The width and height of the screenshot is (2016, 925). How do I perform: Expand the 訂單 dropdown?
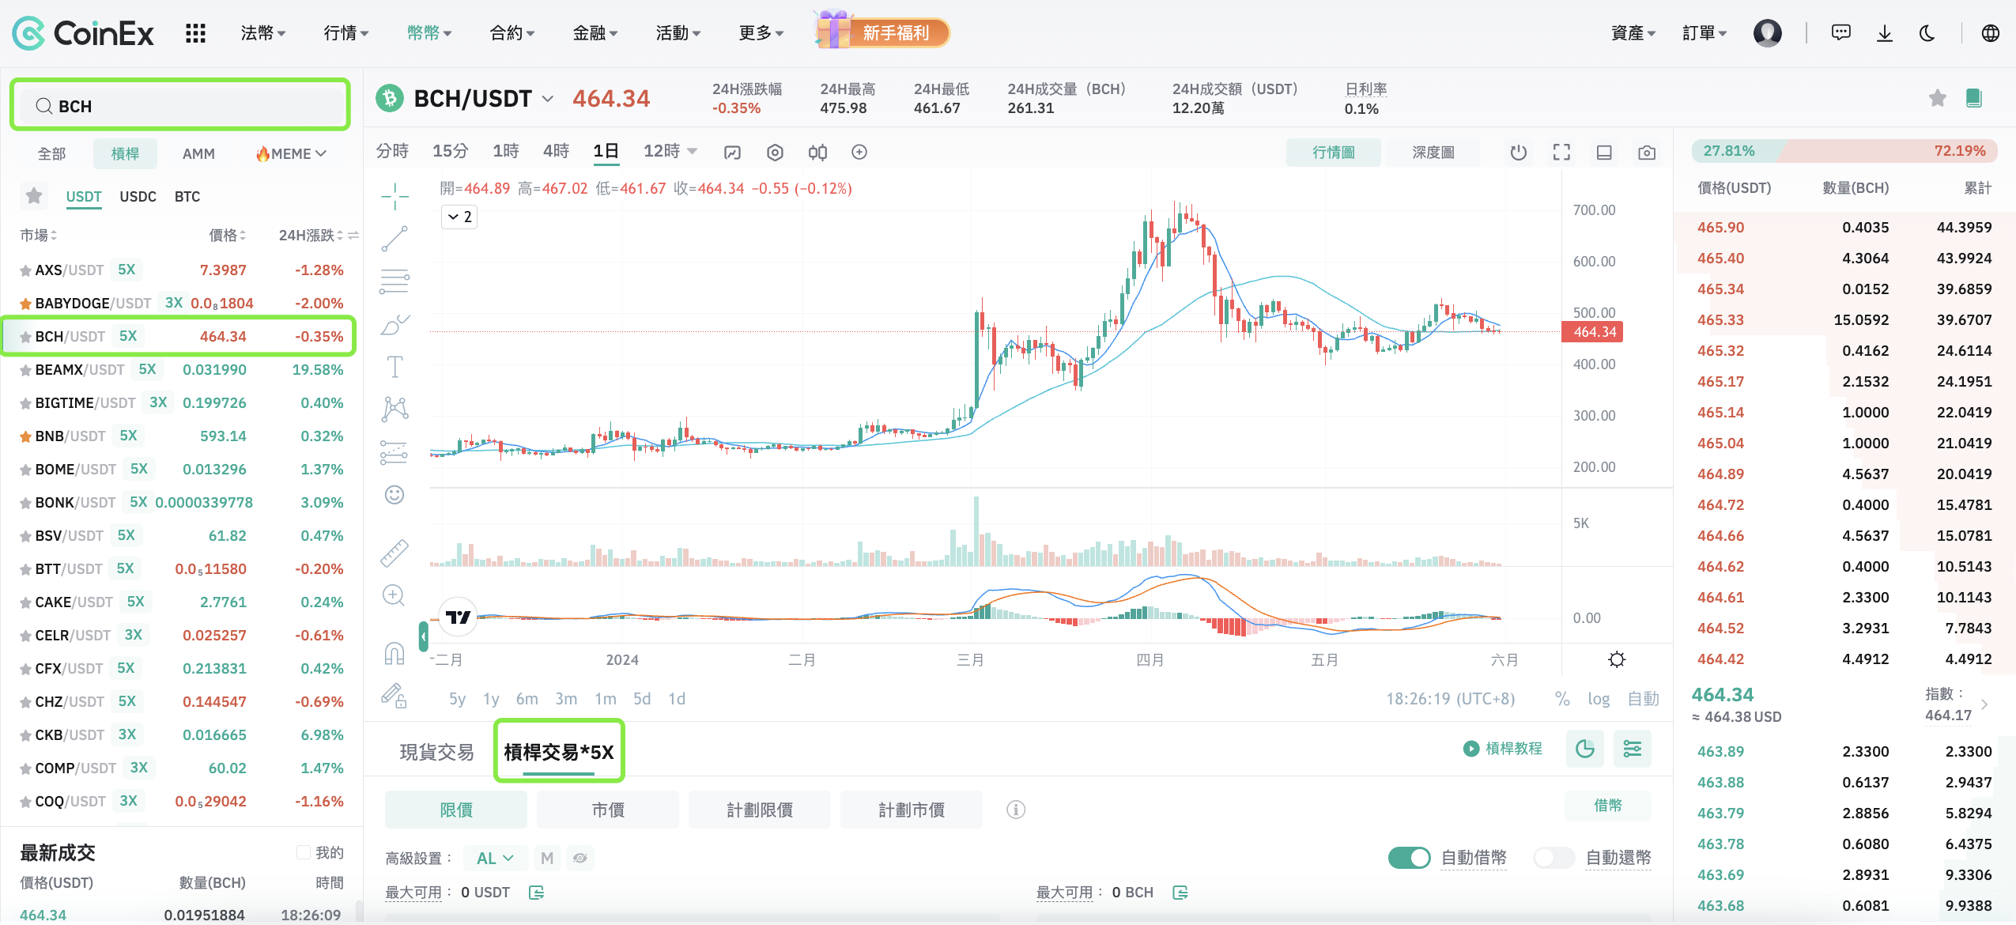pos(1705,33)
